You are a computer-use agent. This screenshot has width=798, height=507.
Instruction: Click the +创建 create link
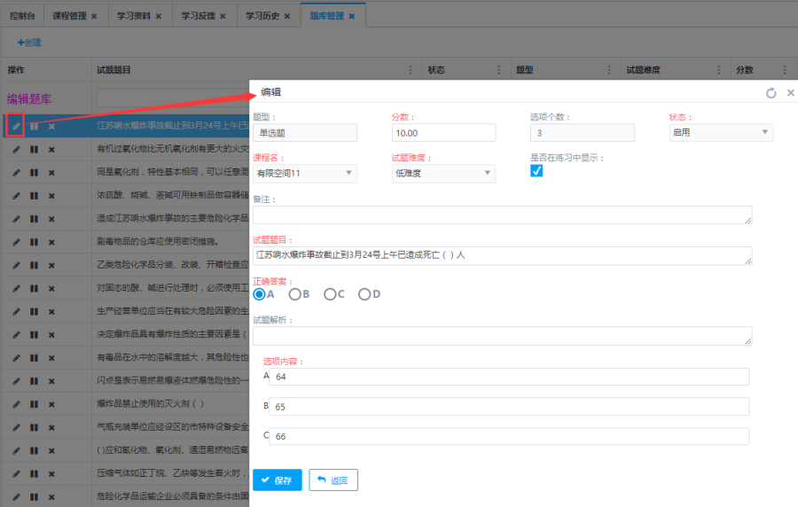pos(28,43)
